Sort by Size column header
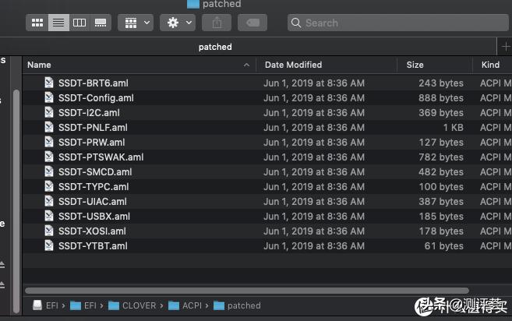This screenshot has height=321, width=512. pos(415,65)
